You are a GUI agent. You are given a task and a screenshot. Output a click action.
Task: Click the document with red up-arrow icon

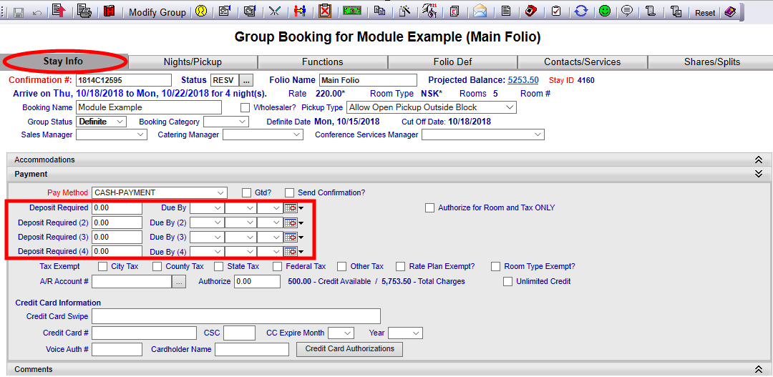point(59,11)
